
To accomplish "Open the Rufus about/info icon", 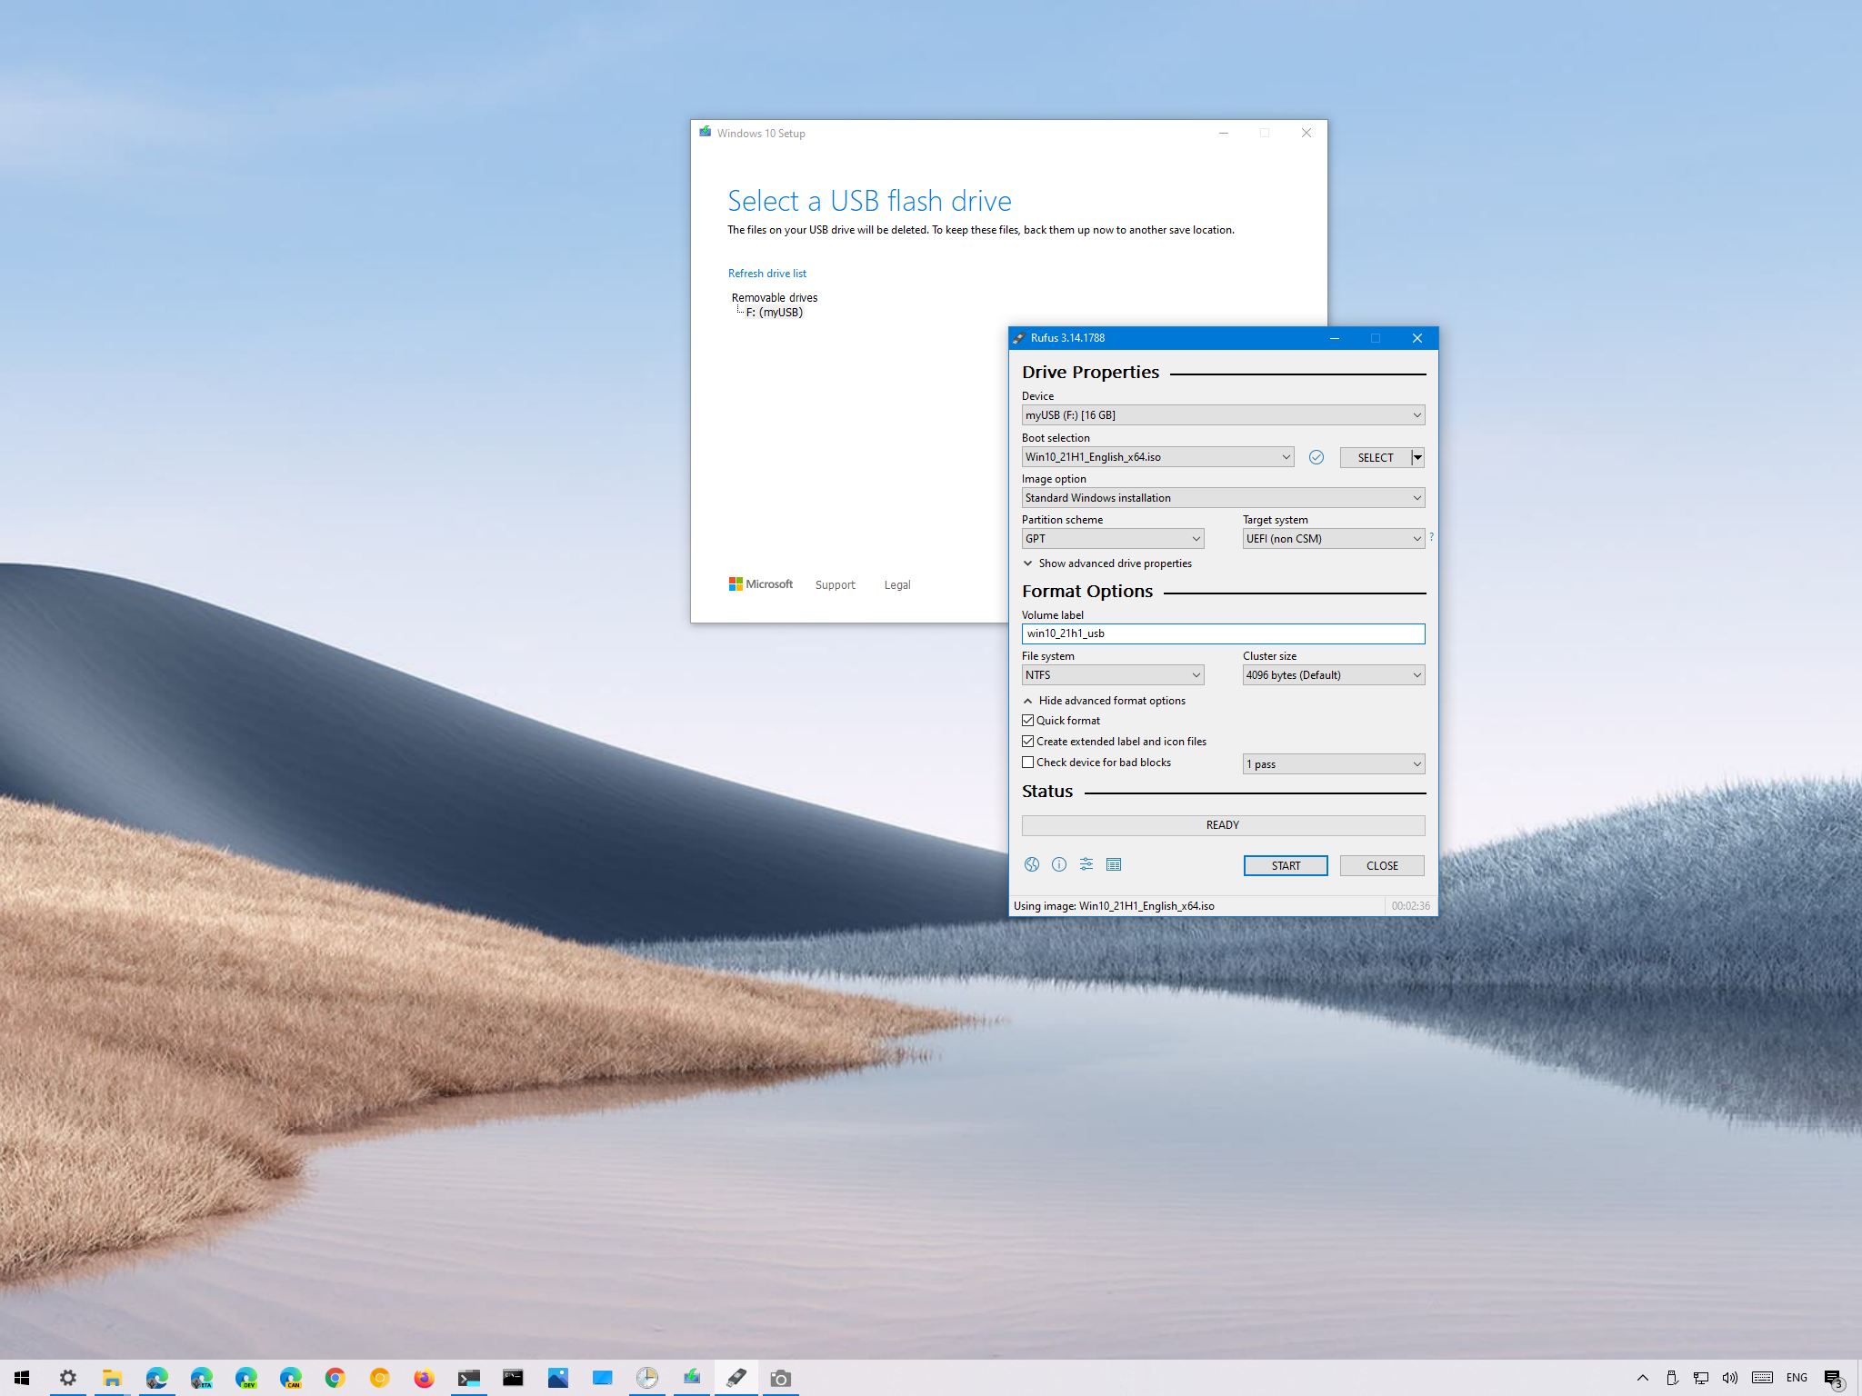I will [1057, 863].
